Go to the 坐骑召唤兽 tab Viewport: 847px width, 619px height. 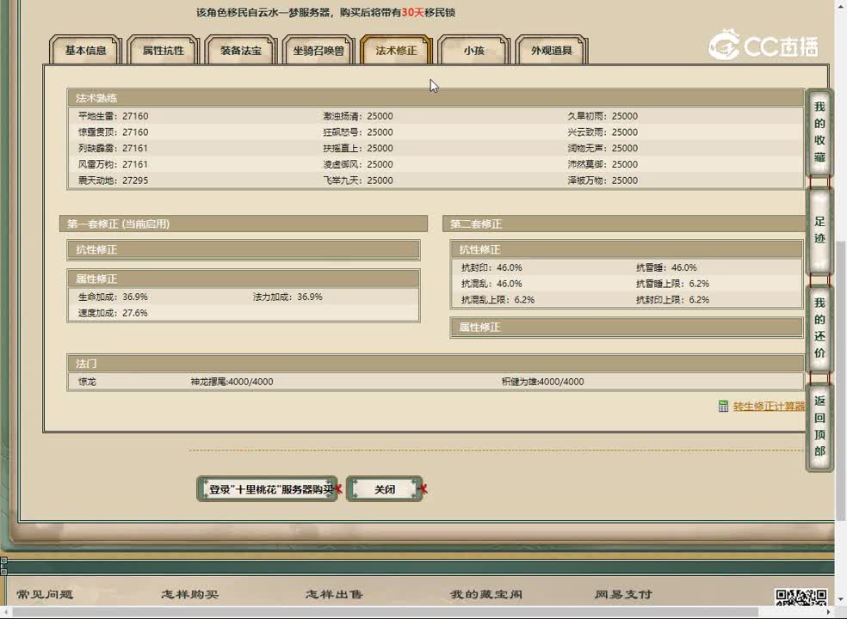click(x=318, y=51)
